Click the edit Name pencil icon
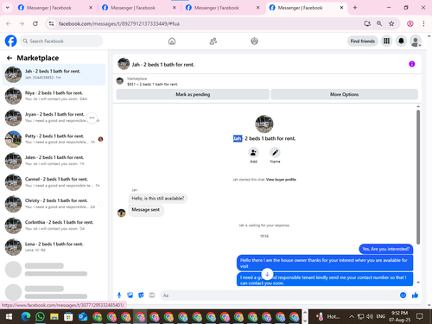This screenshot has width=432, height=324. 275,152
